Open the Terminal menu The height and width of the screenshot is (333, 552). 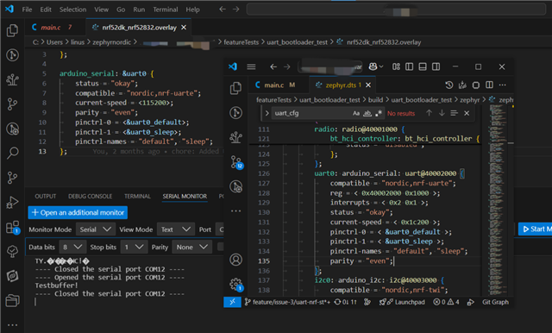click(165, 9)
